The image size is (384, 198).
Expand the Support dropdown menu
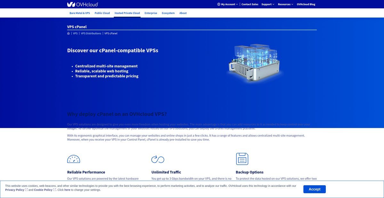[268, 4]
